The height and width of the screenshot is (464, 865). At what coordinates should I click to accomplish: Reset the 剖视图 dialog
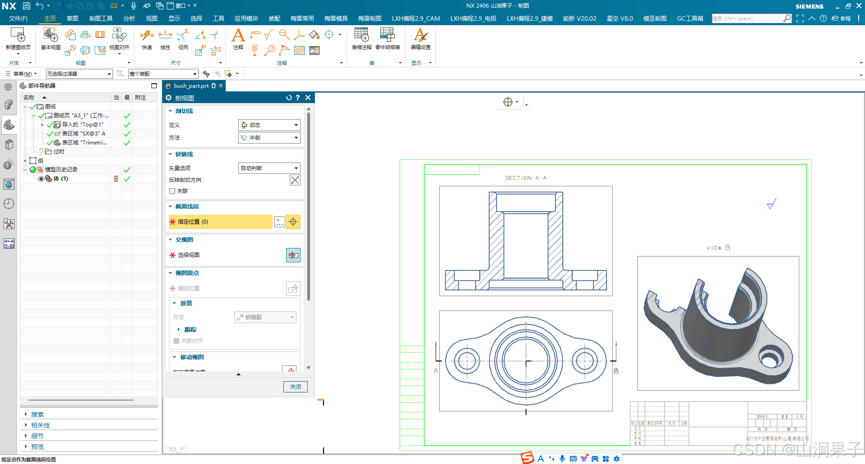pos(289,98)
